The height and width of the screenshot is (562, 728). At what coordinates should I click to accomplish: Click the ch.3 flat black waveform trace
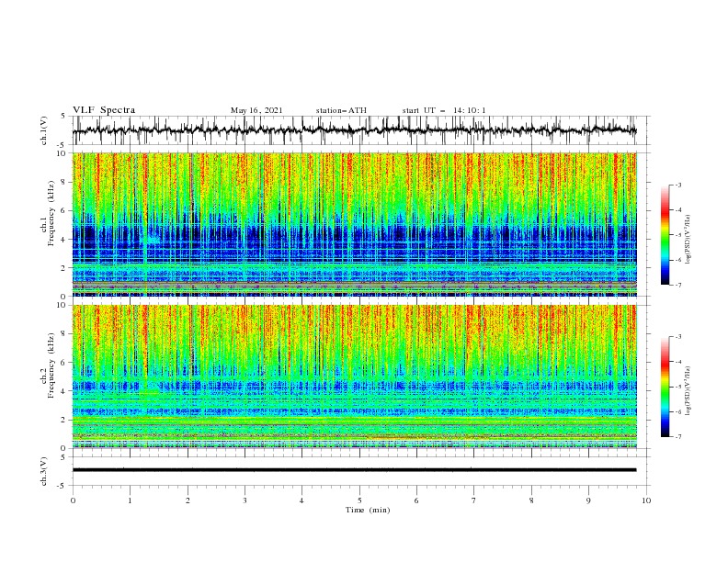pyautogui.click(x=354, y=470)
